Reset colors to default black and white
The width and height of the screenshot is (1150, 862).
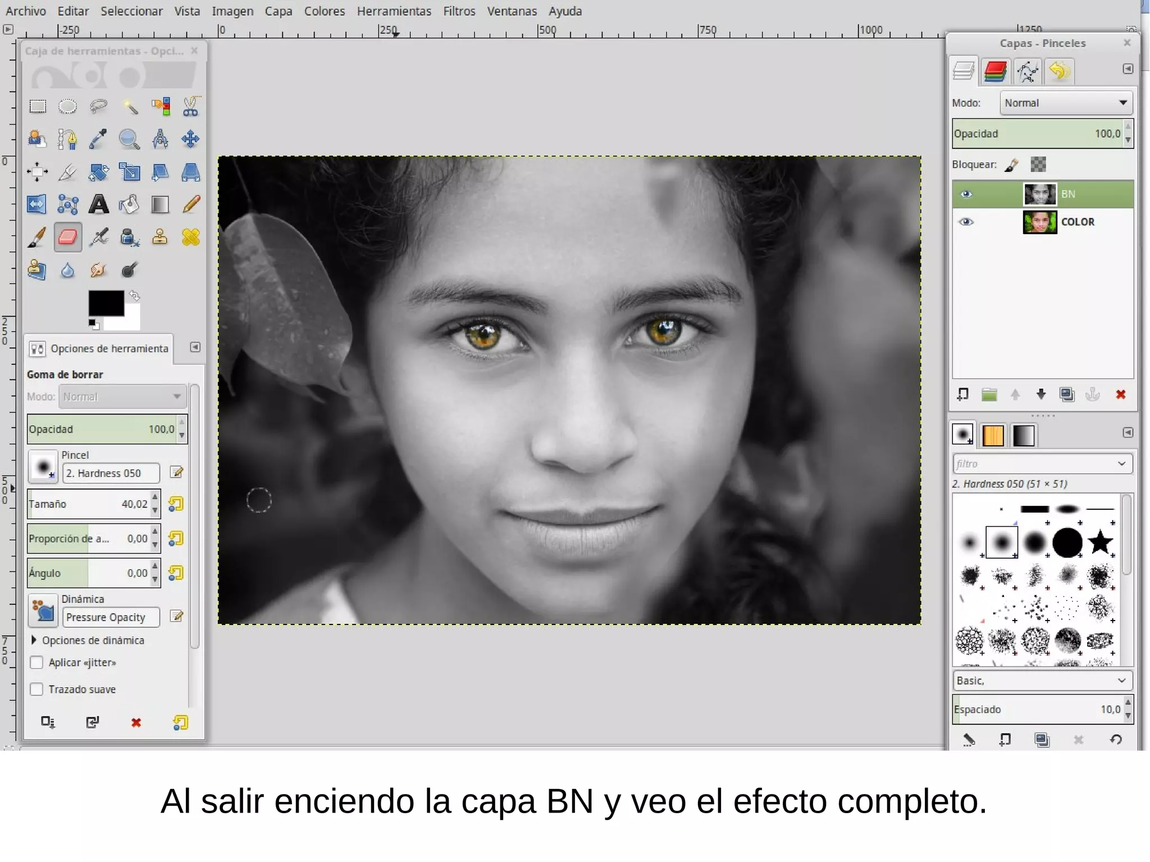(94, 324)
